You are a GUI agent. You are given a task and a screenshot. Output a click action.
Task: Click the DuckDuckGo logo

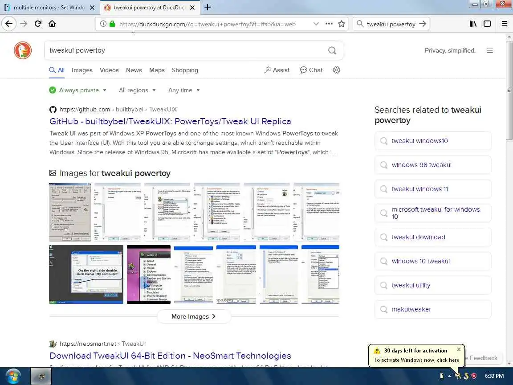[23, 50]
